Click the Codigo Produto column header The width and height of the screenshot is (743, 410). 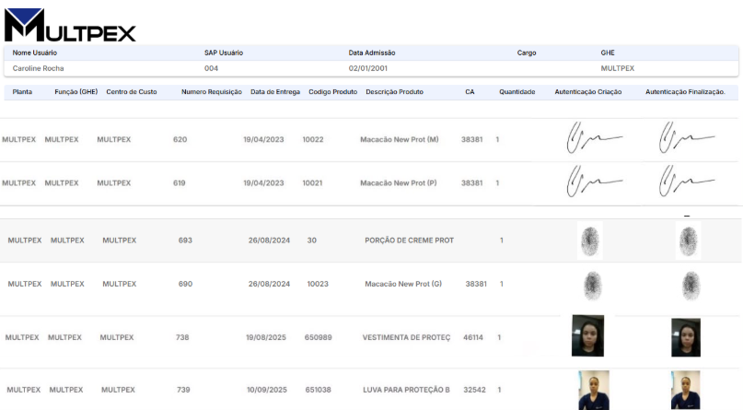[332, 92]
